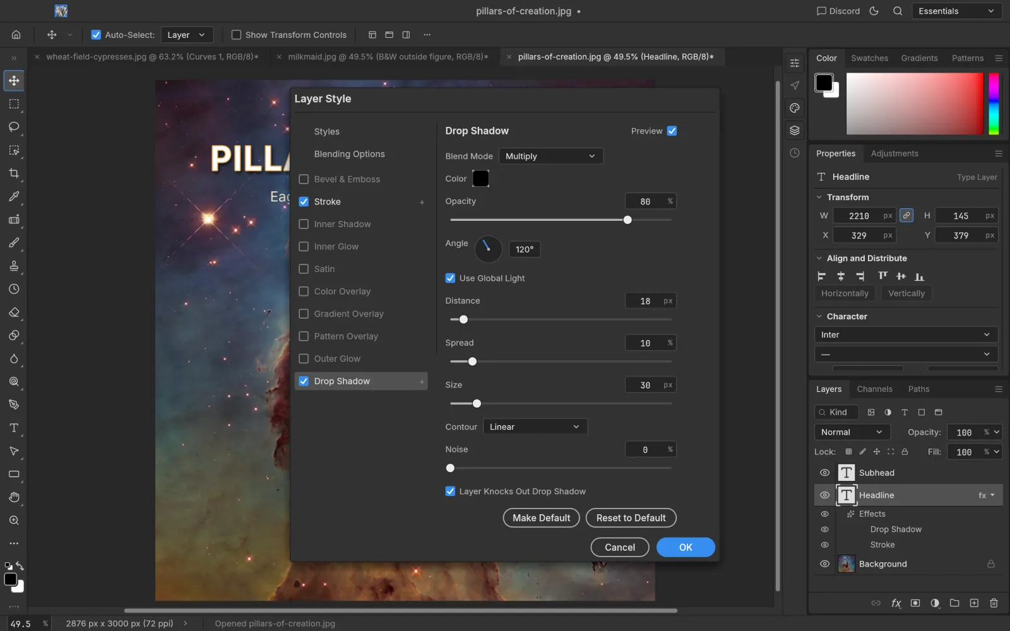
Task: Delete layer with trash icon
Action: (x=994, y=603)
